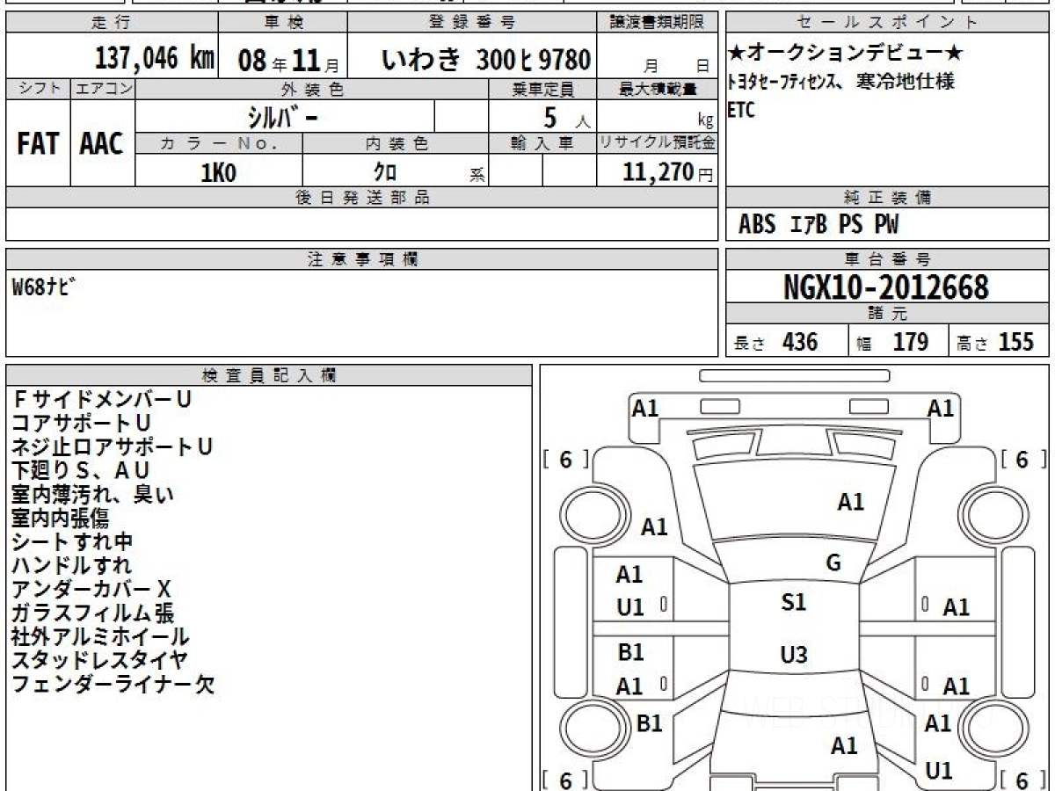Click the U3 dent mark on roof
Viewport: 1055px width, 791px height.
coord(794,655)
